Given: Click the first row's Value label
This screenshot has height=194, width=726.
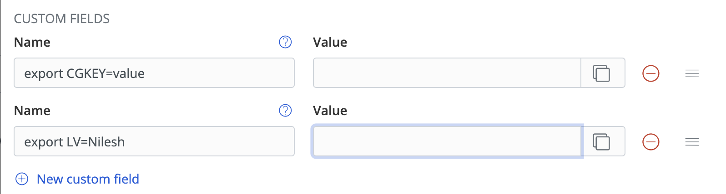Looking at the screenshot, I should tap(330, 42).
